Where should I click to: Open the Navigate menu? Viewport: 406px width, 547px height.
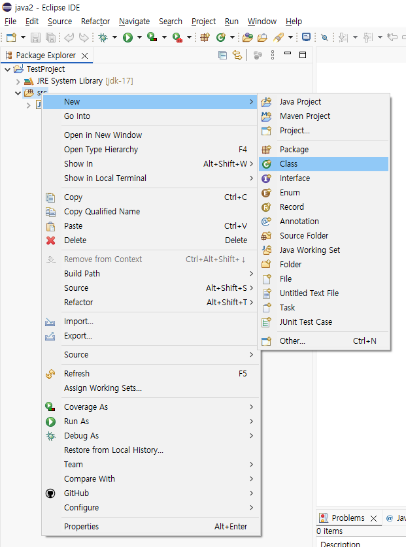point(135,22)
